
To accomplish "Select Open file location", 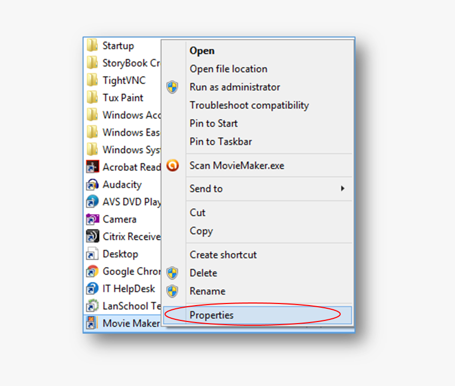I will coord(229,69).
